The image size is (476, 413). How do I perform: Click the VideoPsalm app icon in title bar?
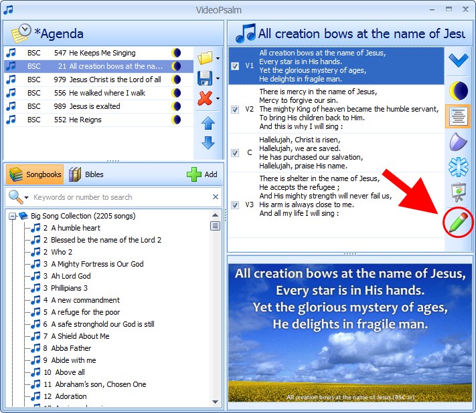pyautogui.click(x=8, y=10)
